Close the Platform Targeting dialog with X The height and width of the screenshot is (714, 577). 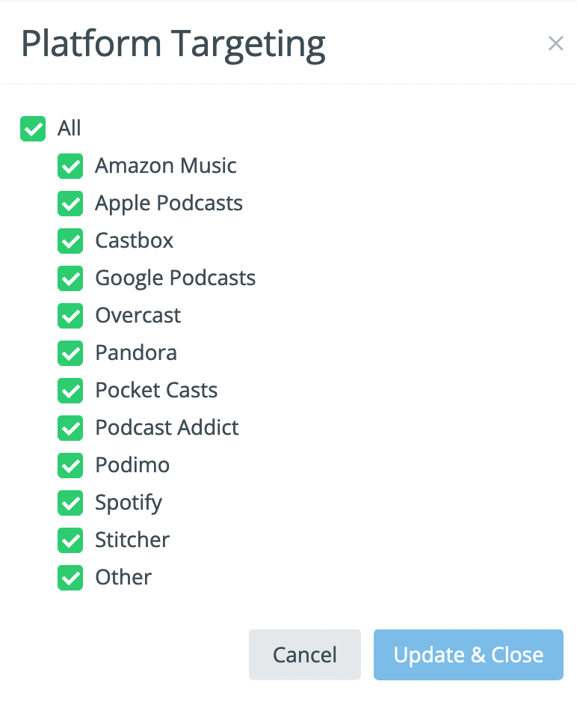click(555, 43)
